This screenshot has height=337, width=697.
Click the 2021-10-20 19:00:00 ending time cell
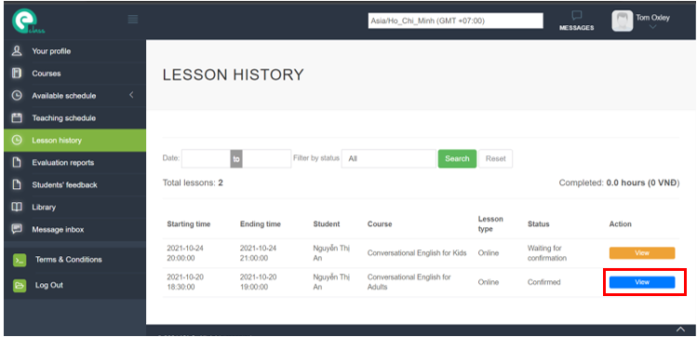coord(259,282)
